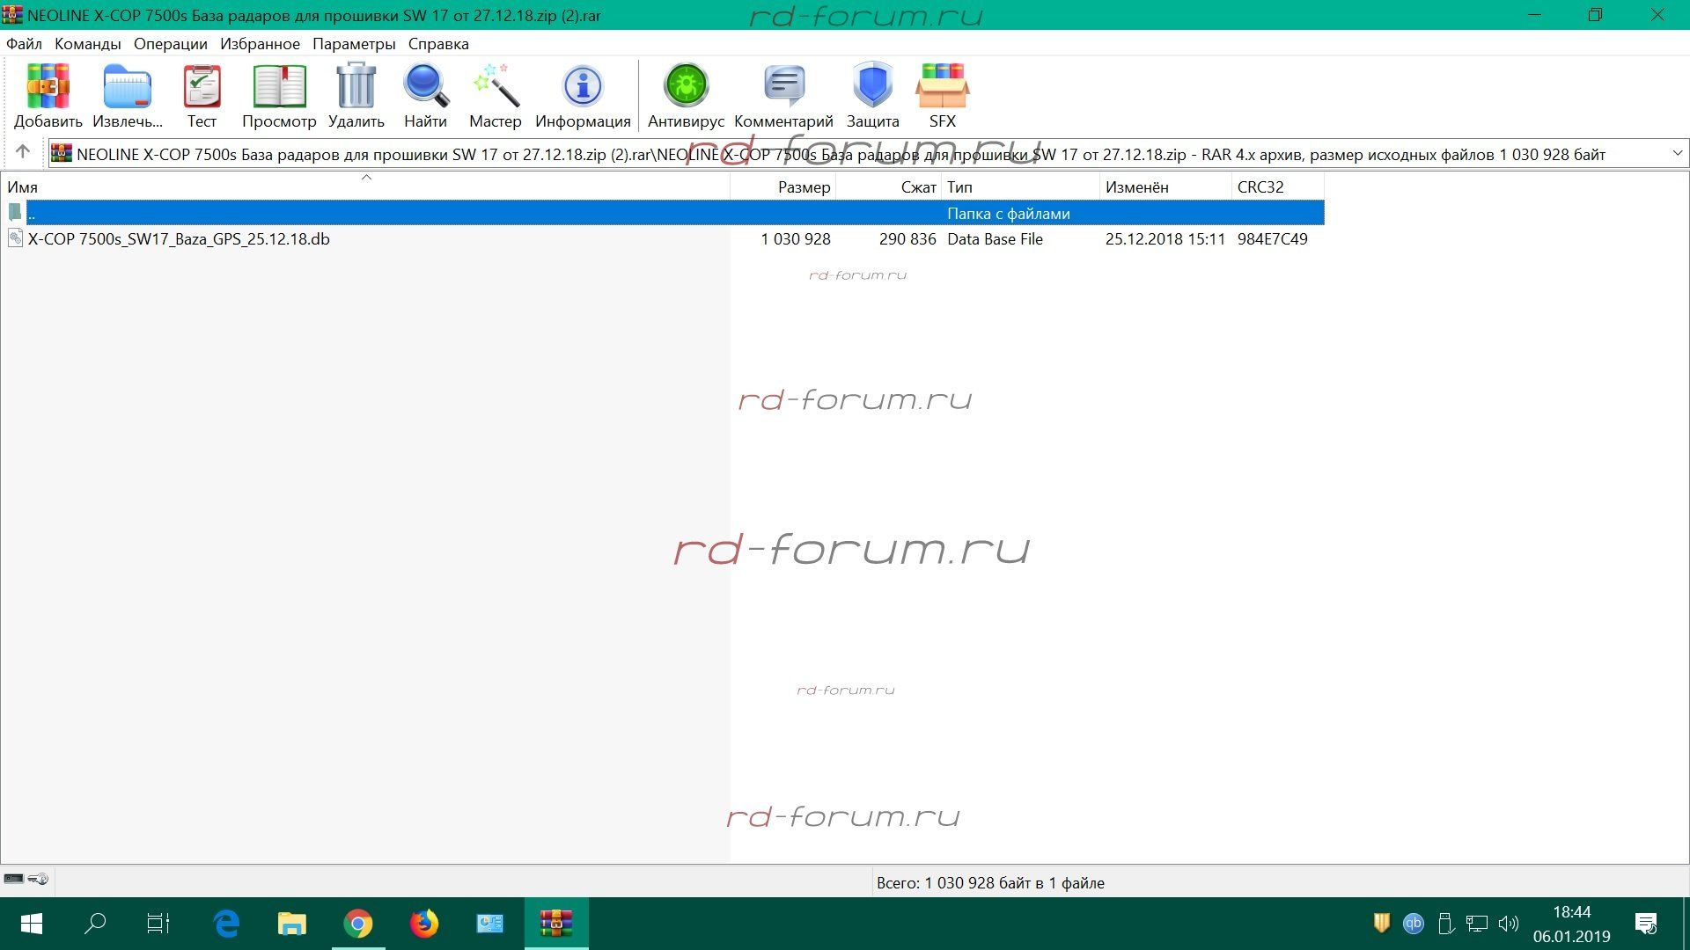Open Найти (Find) magnifier tool

[425, 87]
